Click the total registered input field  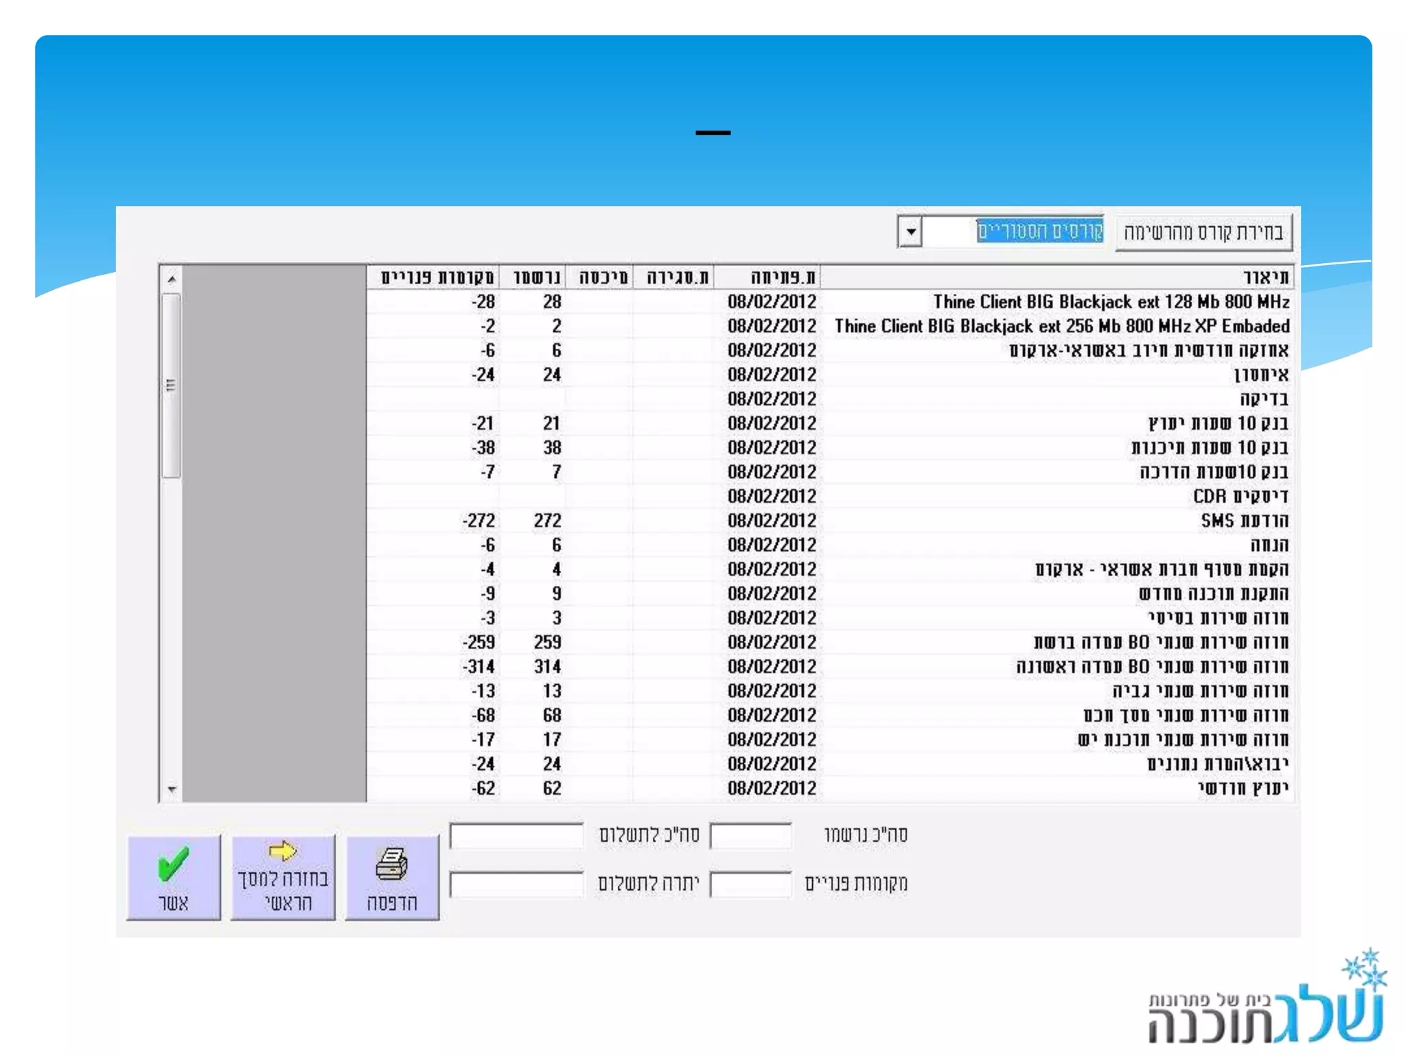[750, 836]
